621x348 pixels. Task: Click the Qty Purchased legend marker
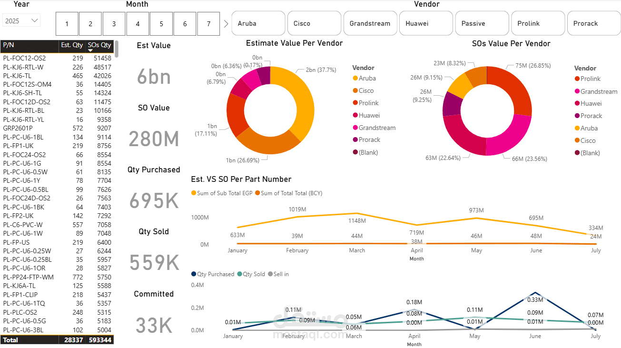coord(193,274)
